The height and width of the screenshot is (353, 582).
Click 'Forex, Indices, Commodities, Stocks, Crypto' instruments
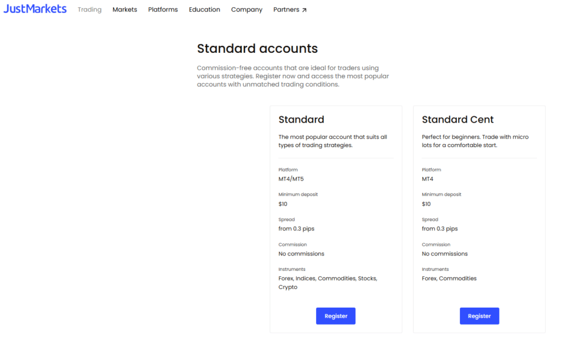tap(328, 283)
